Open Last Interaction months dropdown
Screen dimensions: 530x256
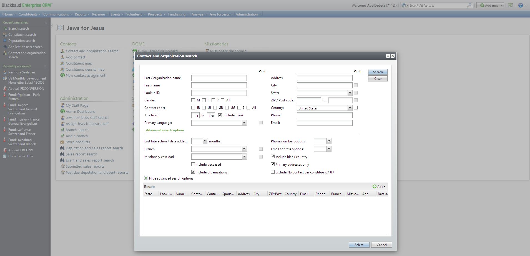205,141
